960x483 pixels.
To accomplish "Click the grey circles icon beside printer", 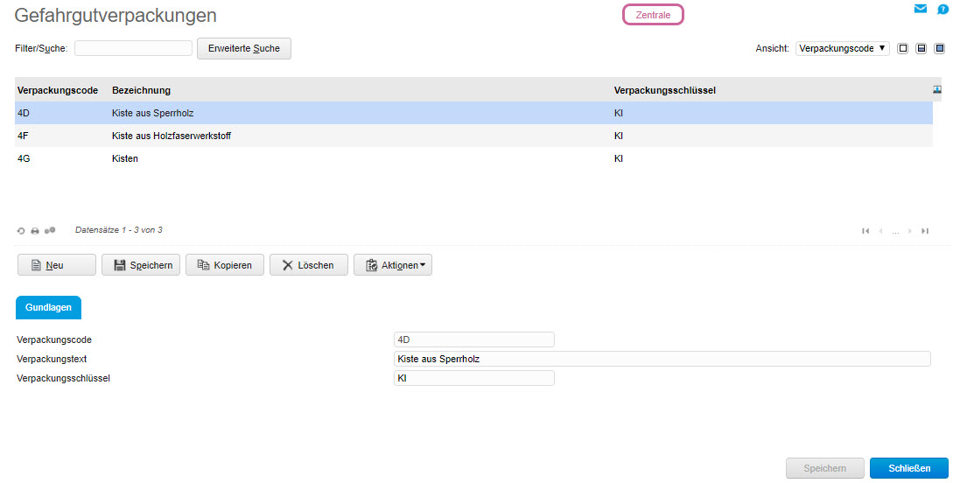I will (x=50, y=230).
